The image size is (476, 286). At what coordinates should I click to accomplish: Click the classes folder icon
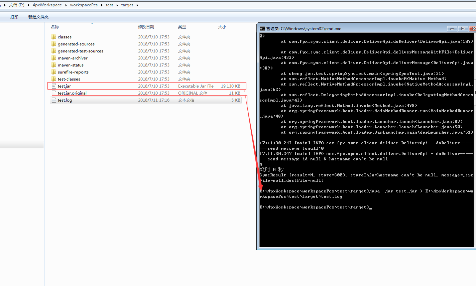[x=53, y=37]
